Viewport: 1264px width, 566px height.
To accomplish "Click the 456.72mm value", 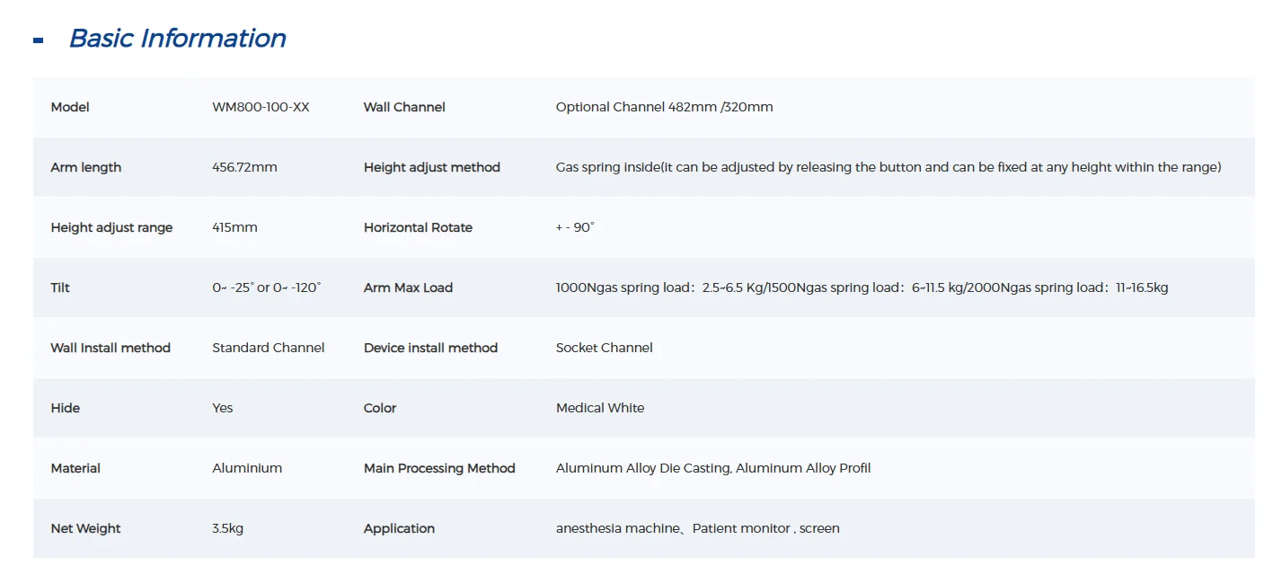I will click(244, 167).
